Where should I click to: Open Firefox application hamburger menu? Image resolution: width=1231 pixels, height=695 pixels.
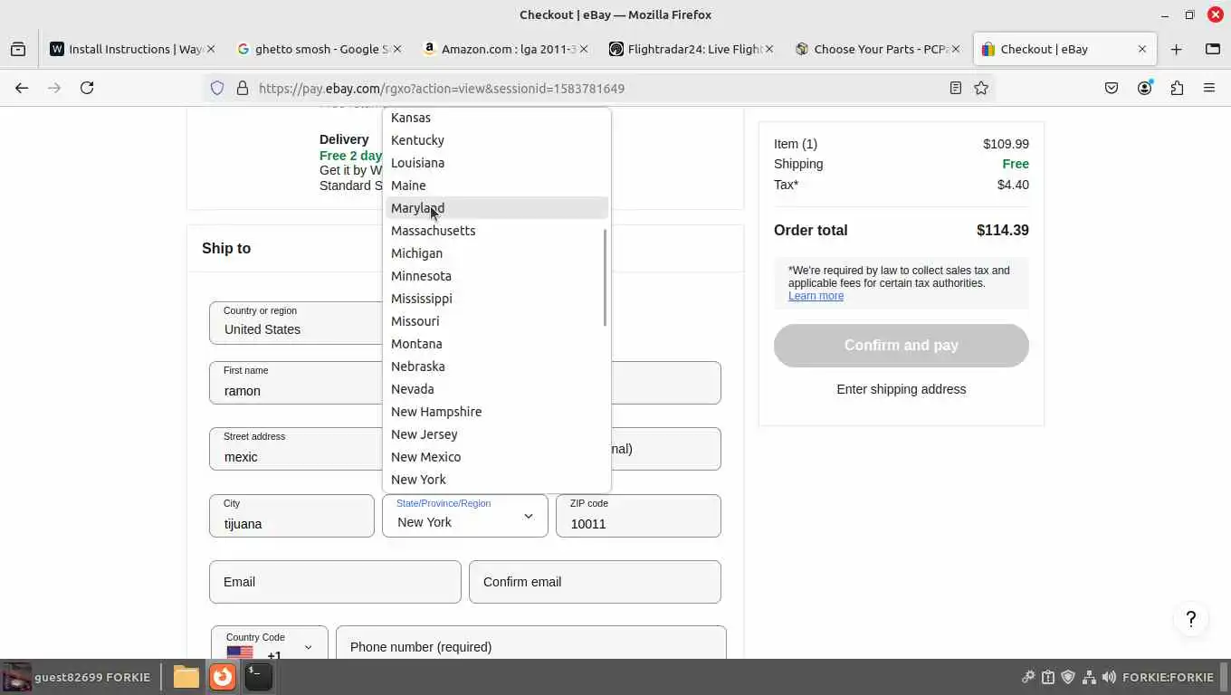click(x=1209, y=88)
